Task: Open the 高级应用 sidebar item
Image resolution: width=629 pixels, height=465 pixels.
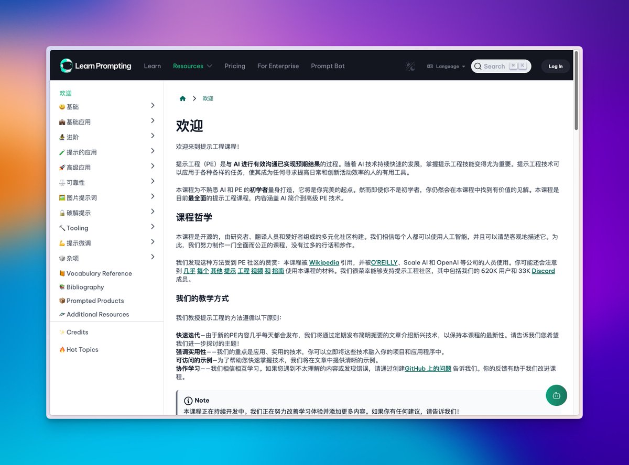Action: 75,168
